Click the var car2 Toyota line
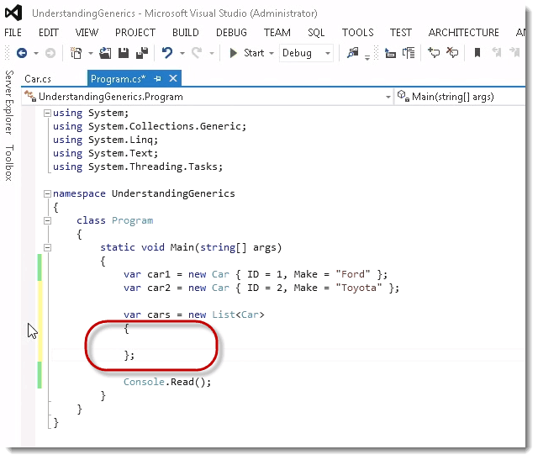Screen dimensions: 538x460 pos(261,288)
